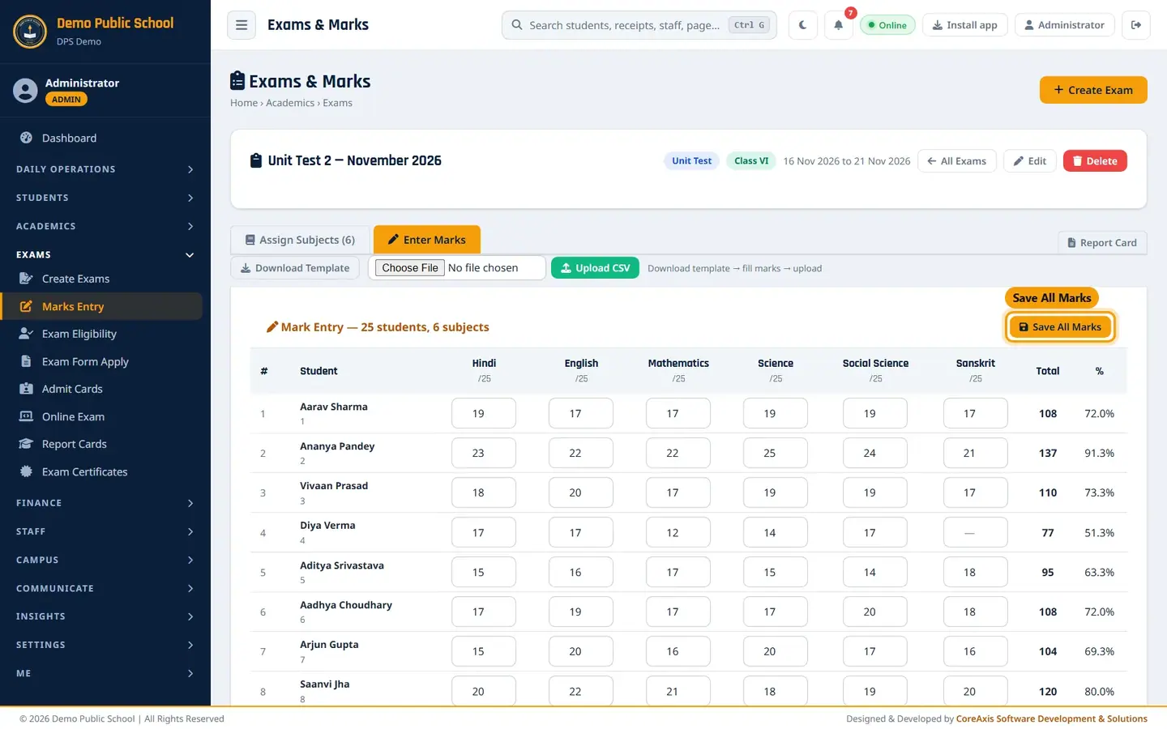The height and width of the screenshot is (729, 1167).
Task: Delete the Unit Test 2 exam
Action: coord(1095,161)
